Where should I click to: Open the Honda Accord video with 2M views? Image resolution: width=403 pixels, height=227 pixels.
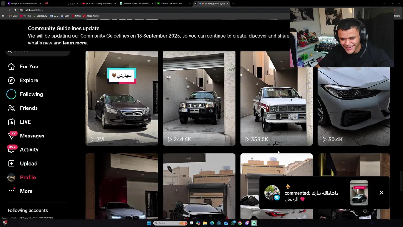tap(122, 98)
